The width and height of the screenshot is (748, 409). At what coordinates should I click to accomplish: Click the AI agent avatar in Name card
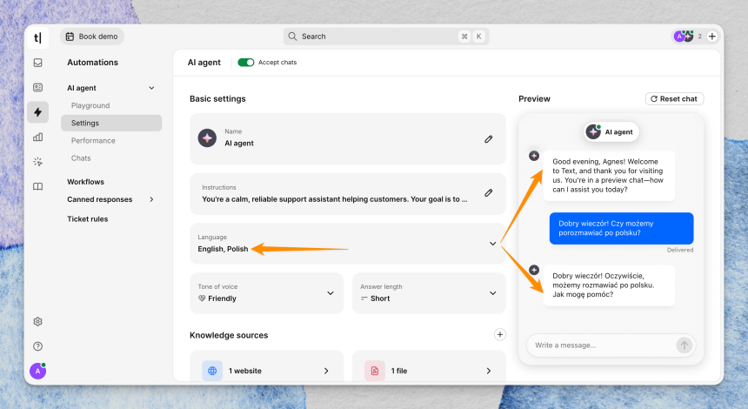[207, 137]
